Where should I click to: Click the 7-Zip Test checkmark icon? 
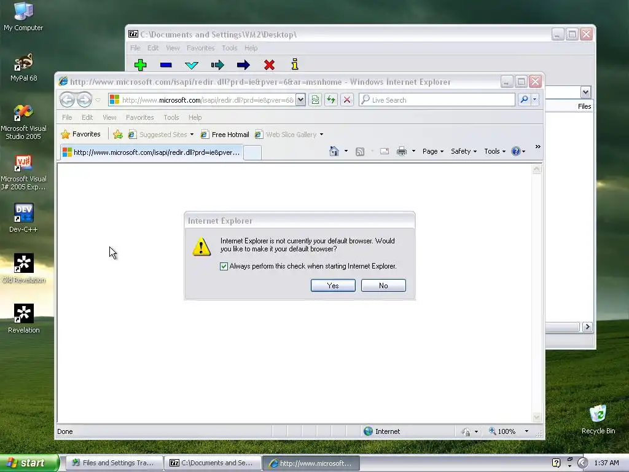(x=192, y=65)
